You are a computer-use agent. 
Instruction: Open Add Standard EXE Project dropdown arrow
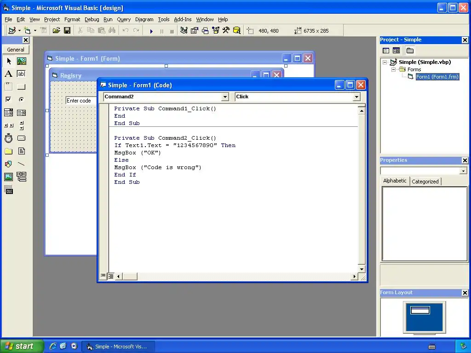(x=19, y=30)
